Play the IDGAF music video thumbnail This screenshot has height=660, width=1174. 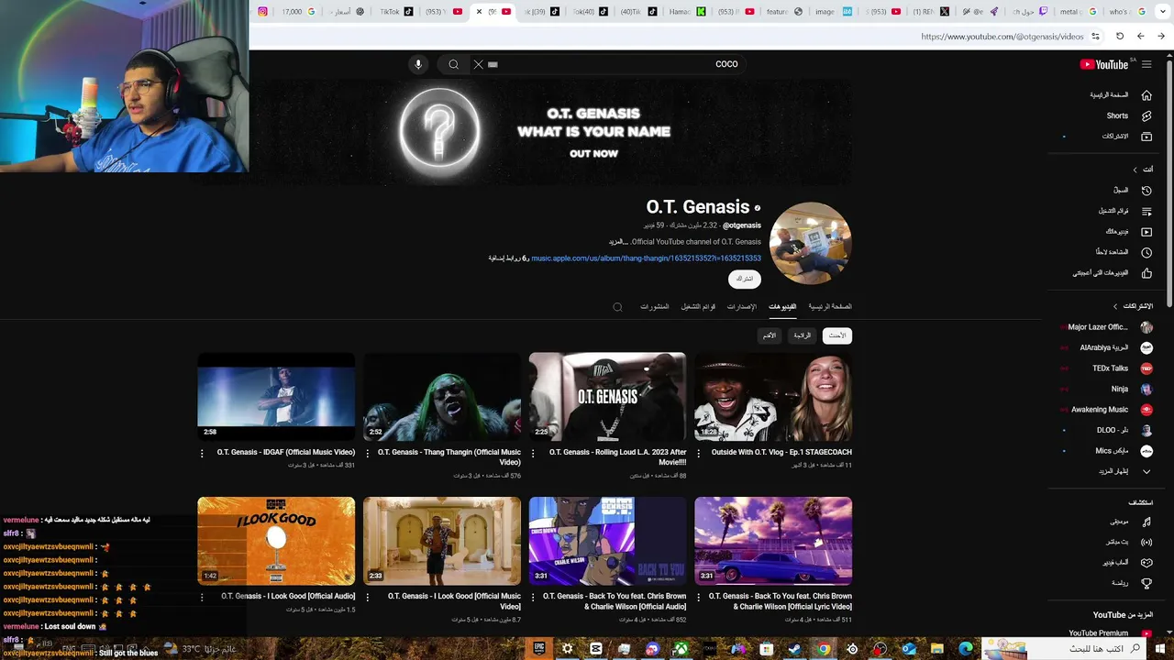276,397
